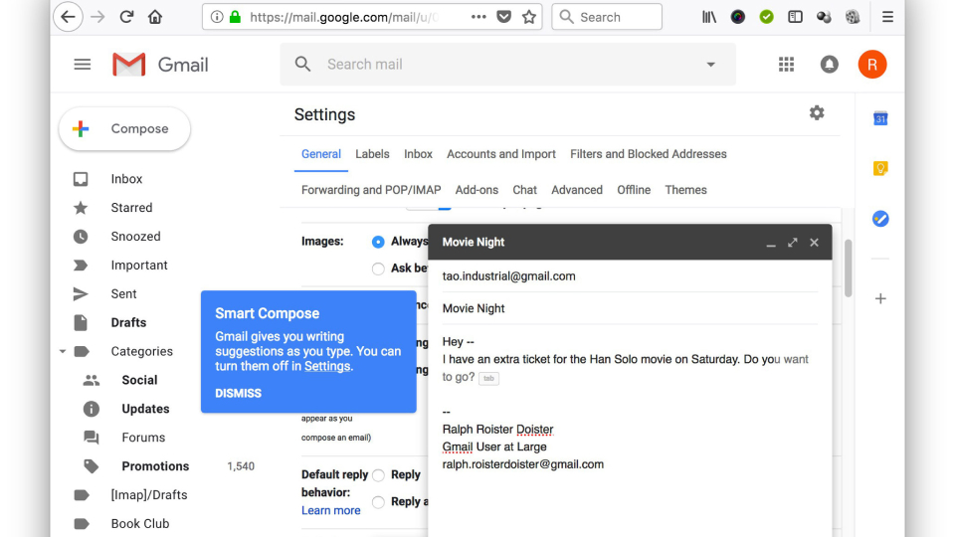The height and width of the screenshot is (537, 955).
Task: Open Accounts and Import tab
Action: [x=501, y=154]
